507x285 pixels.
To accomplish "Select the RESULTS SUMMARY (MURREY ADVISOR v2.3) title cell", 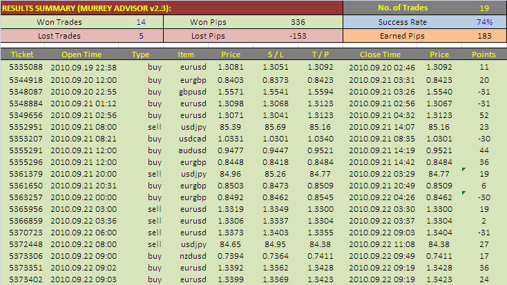I will (x=171, y=8).
